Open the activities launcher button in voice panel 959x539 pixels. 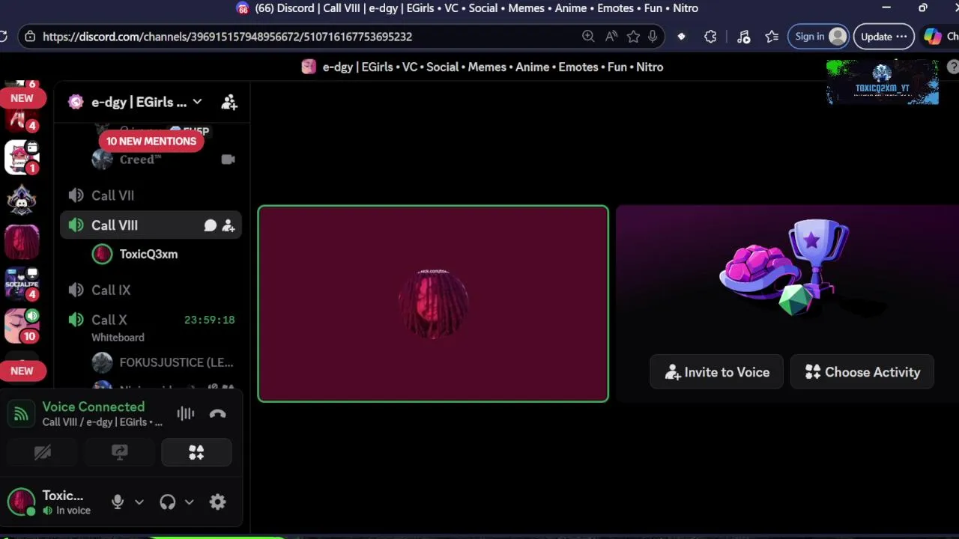[x=196, y=452]
